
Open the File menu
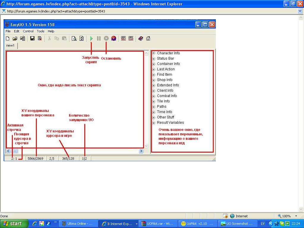8,31
